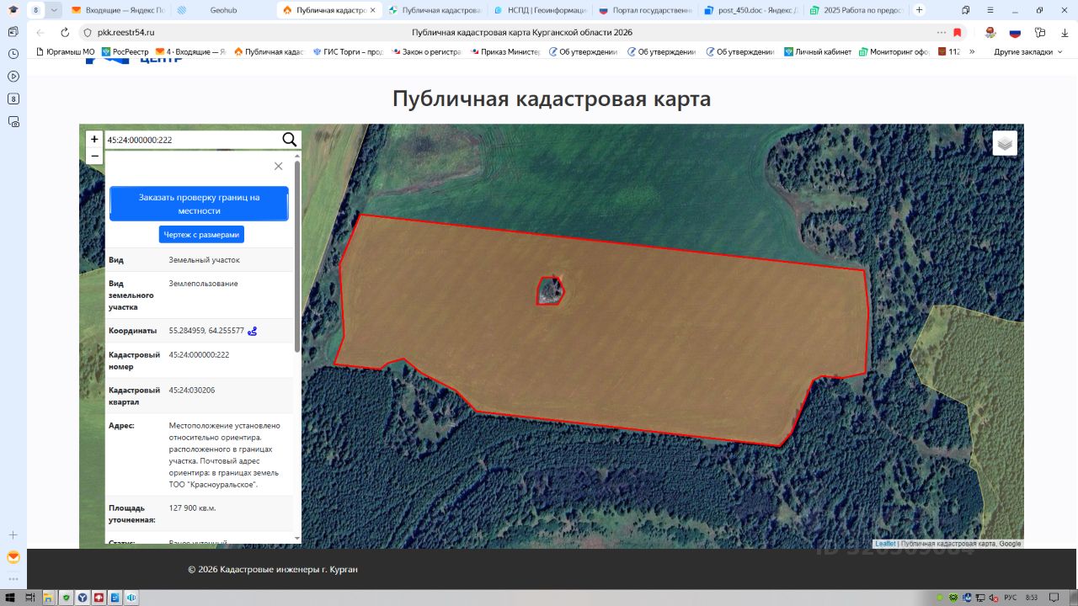Open sidebar screenshot tool icon

coord(13,121)
